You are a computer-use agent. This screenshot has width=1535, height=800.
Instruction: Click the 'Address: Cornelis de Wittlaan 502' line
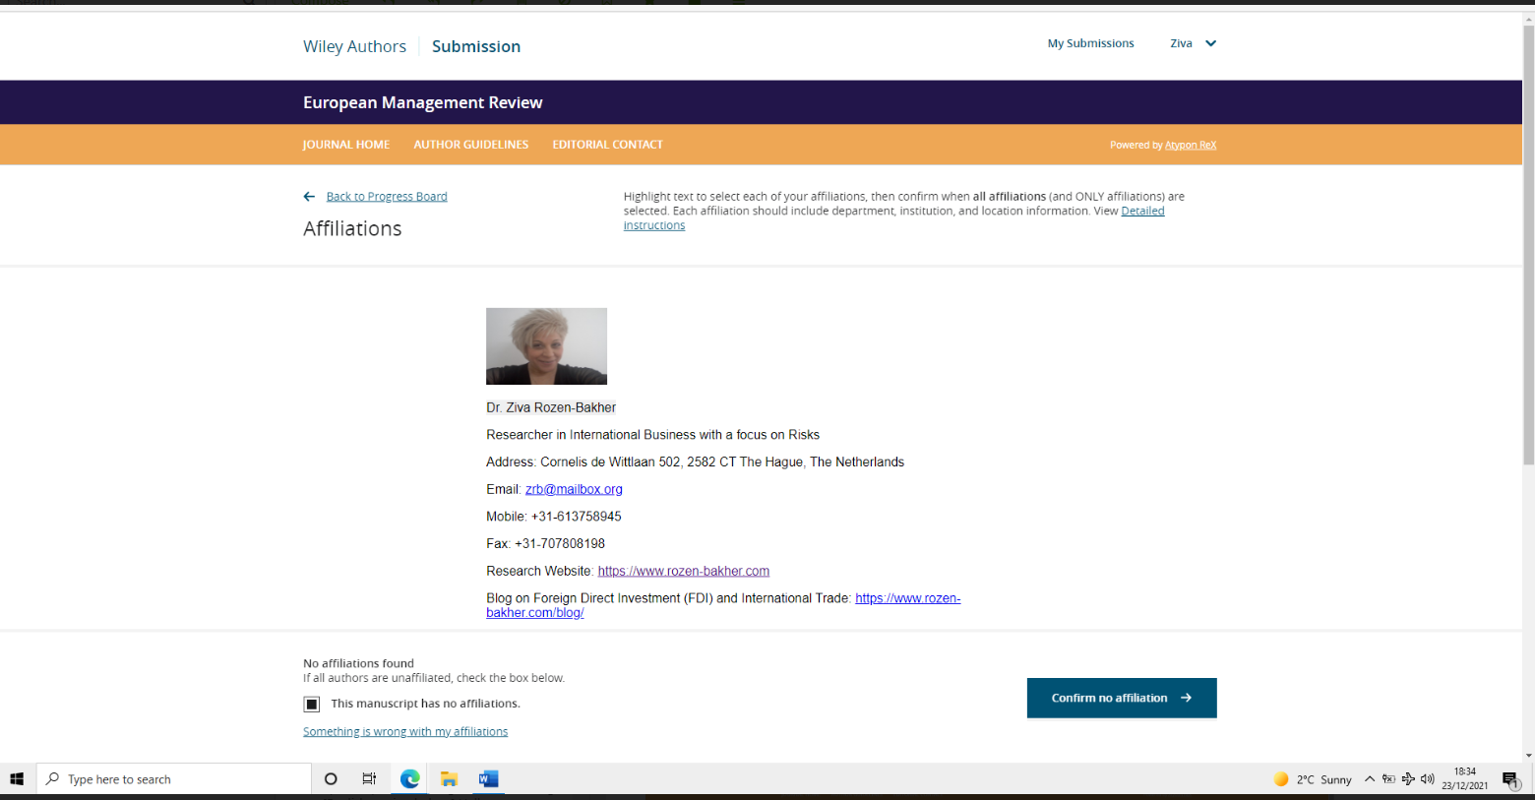tap(695, 462)
